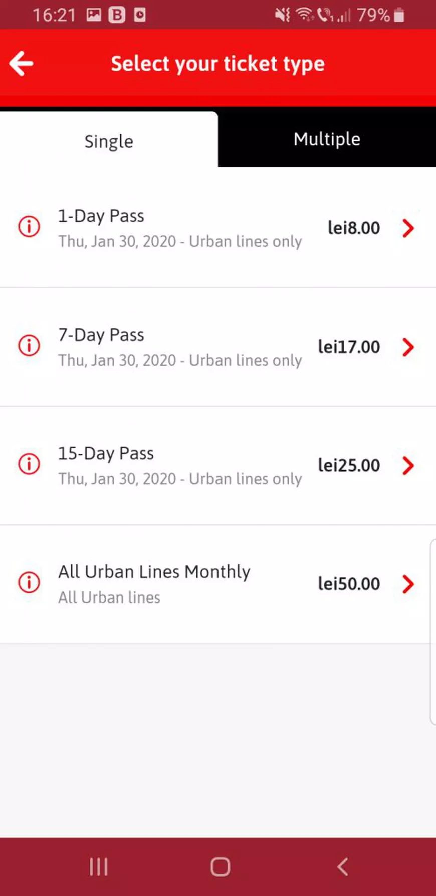Select lei25.00 price of 15-Day Pass
436x896 pixels.
coord(349,466)
